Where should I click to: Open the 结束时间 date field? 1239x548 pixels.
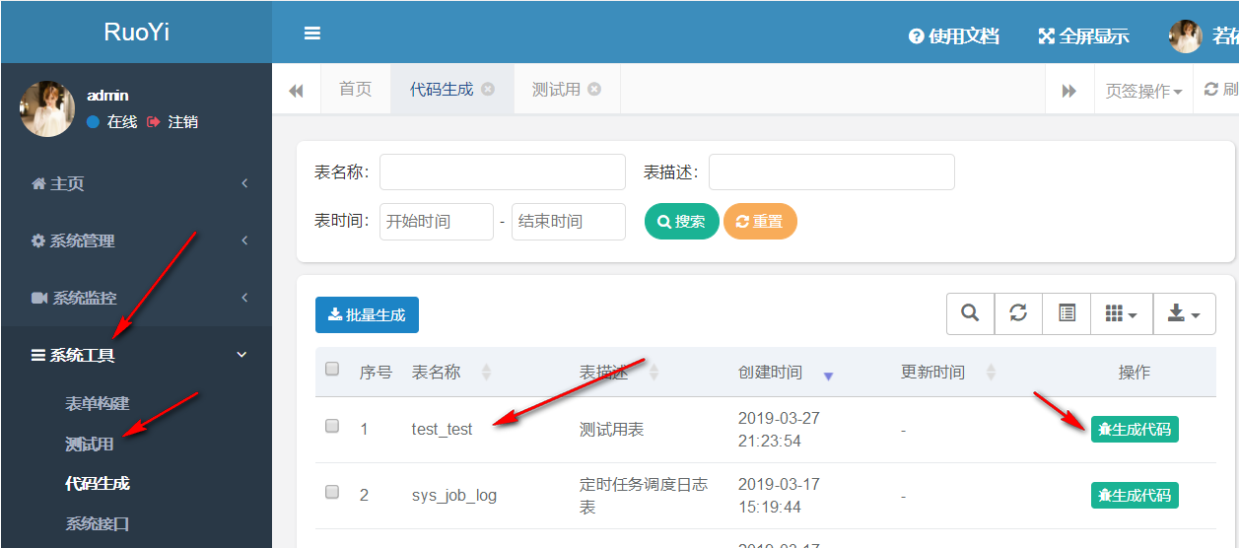569,222
